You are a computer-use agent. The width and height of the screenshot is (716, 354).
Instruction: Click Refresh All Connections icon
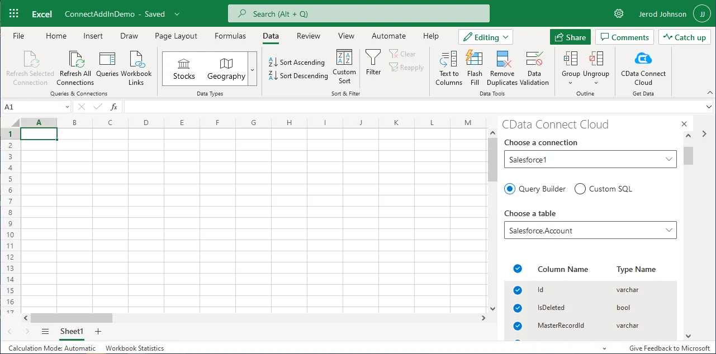75,59
